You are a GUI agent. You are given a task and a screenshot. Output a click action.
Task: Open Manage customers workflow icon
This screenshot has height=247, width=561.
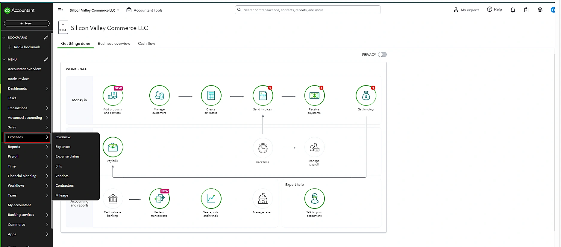tap(160, 96)
